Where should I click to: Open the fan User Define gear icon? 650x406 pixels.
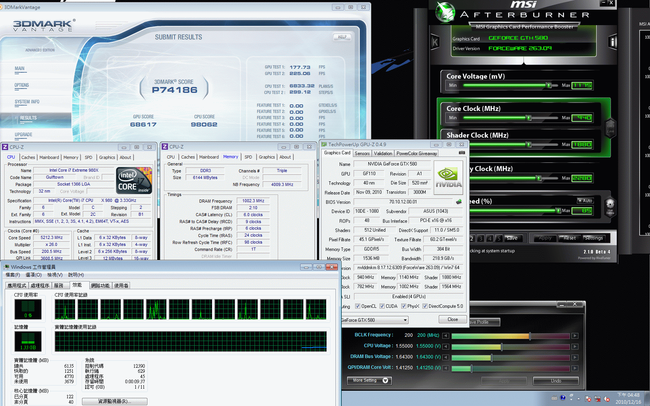610,205
